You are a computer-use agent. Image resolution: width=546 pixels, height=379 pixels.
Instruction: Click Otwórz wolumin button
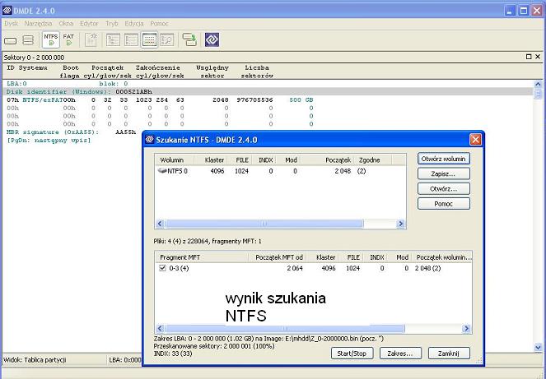444,159
